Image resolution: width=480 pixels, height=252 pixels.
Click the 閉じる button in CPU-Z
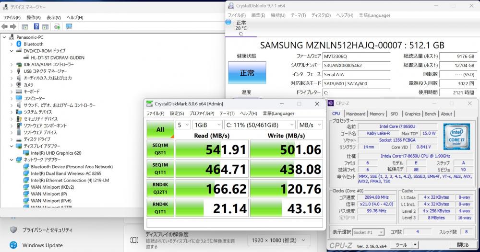tap(463, 245)
